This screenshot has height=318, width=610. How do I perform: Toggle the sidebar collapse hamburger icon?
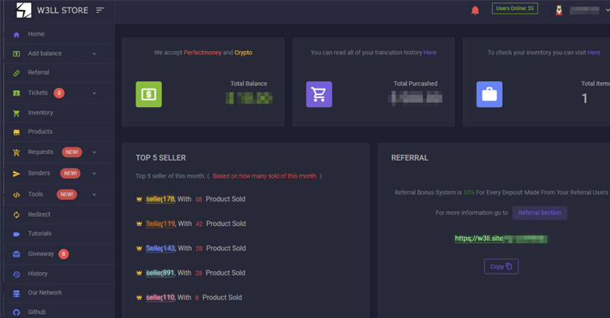[x=101, y=10]
